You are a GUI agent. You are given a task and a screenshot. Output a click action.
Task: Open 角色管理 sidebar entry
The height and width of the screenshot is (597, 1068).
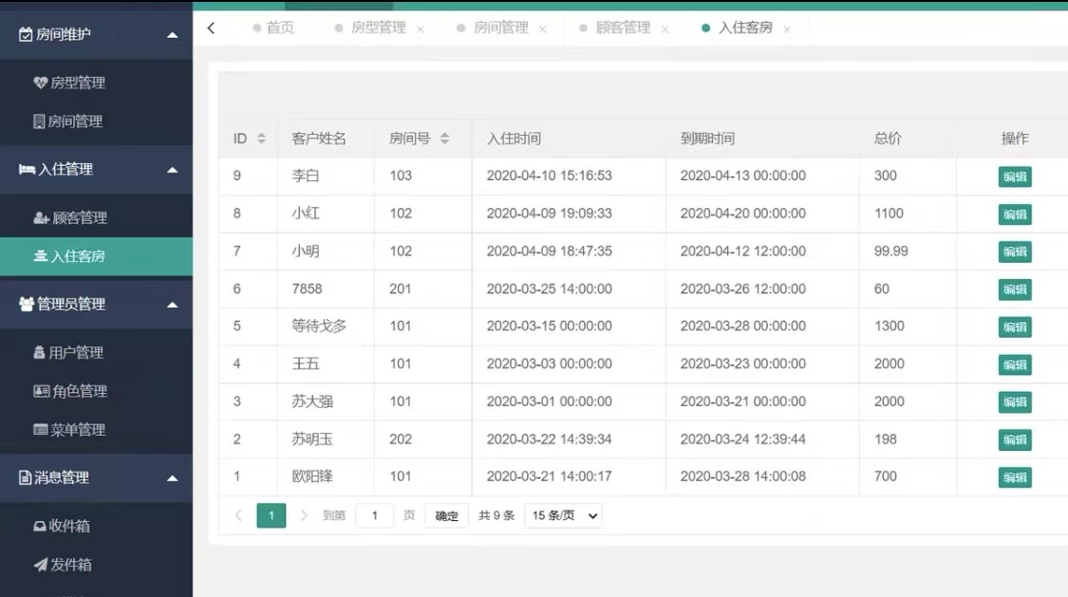pos(77,391)
